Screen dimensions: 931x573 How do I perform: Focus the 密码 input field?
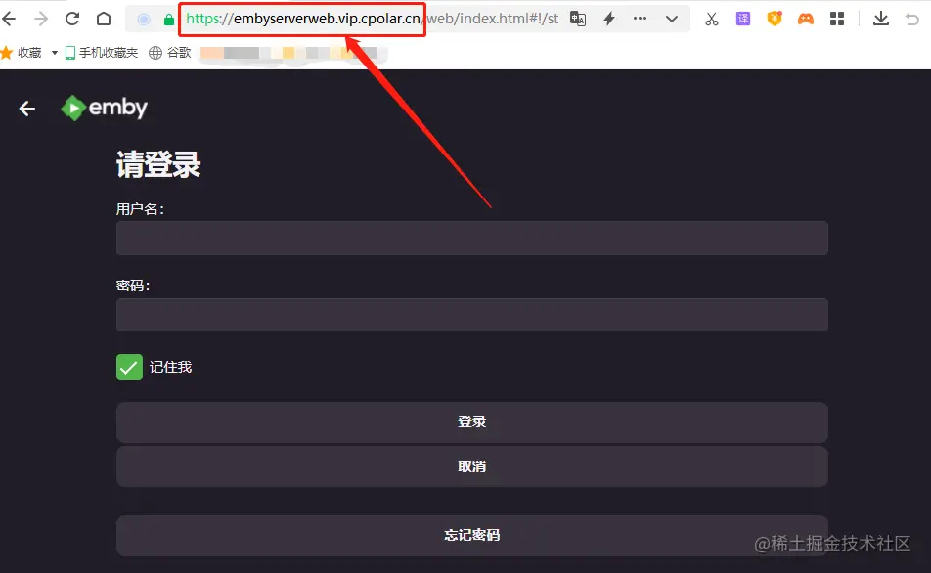(472, 315)
